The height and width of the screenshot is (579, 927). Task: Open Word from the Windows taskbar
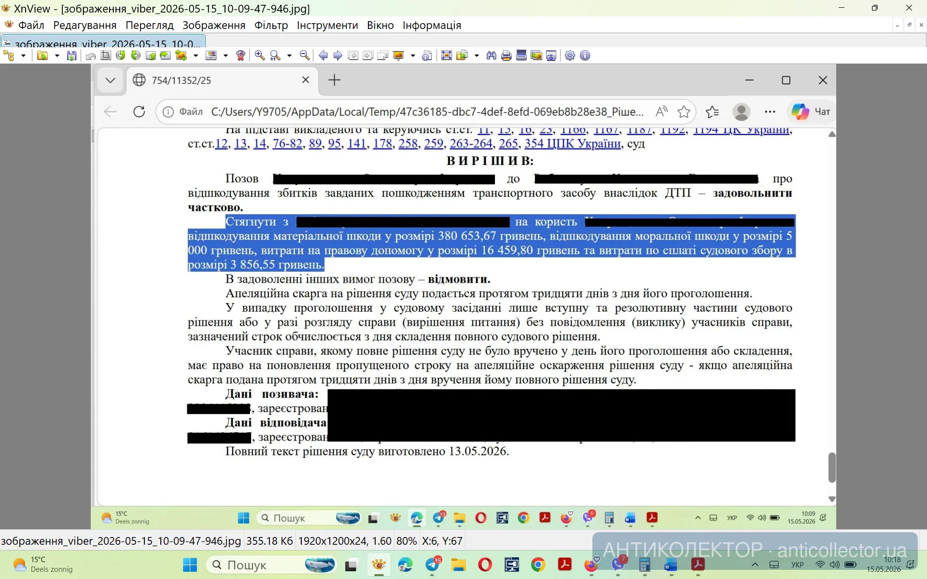pos(671,565)
